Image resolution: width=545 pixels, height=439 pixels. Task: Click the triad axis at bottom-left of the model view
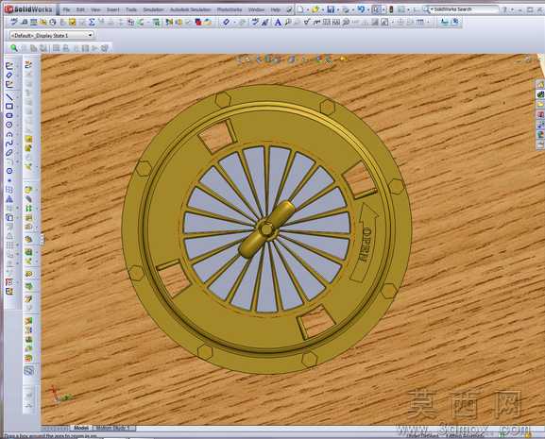(60, 395)
